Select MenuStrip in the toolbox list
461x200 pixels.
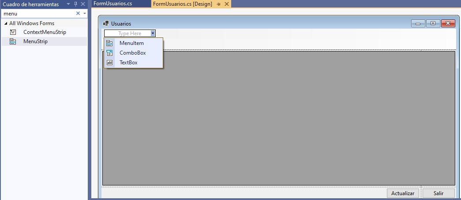[44, 41]
